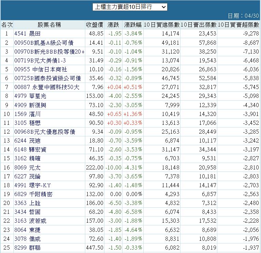Viewport: 261px width, 253px height.
Task: Select stock 6148 驊宏資
Action: coord(30,149)
